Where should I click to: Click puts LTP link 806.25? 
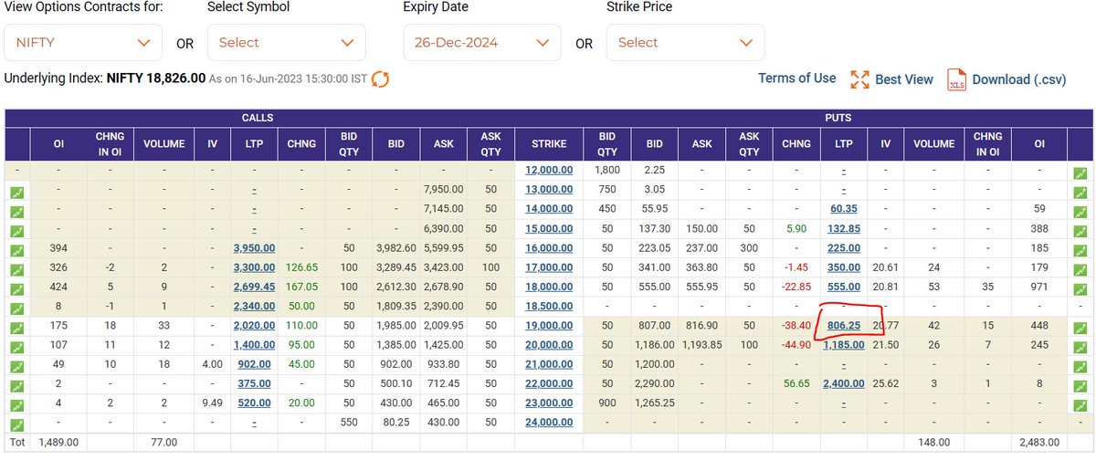pos(844,327)
